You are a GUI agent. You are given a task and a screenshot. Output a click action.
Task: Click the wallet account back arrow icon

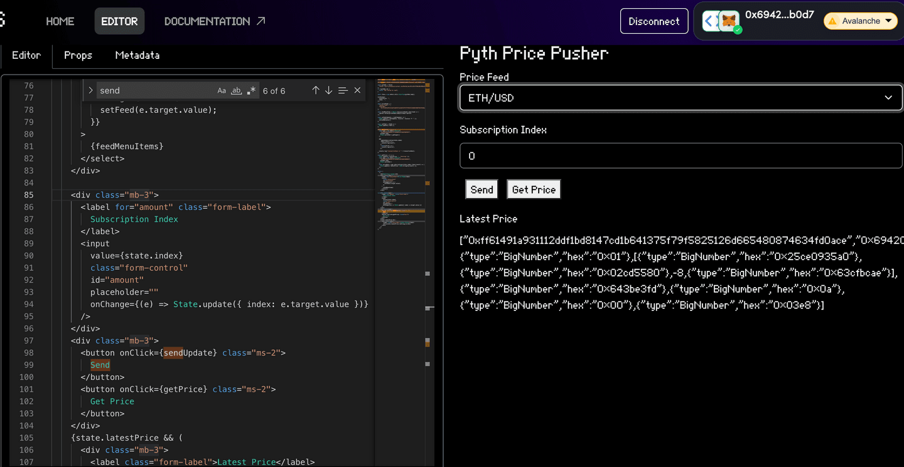(710, 21)
